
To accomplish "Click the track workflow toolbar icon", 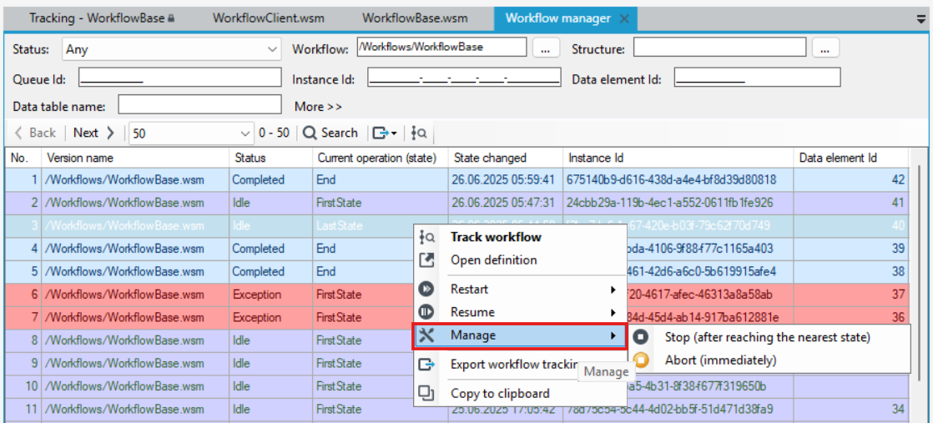I will [x=418, y=133].
